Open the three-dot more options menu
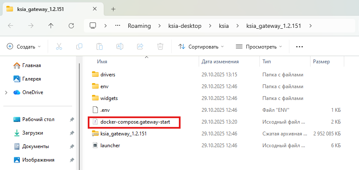Screen dimensions: 359x170 click(300, 46)
